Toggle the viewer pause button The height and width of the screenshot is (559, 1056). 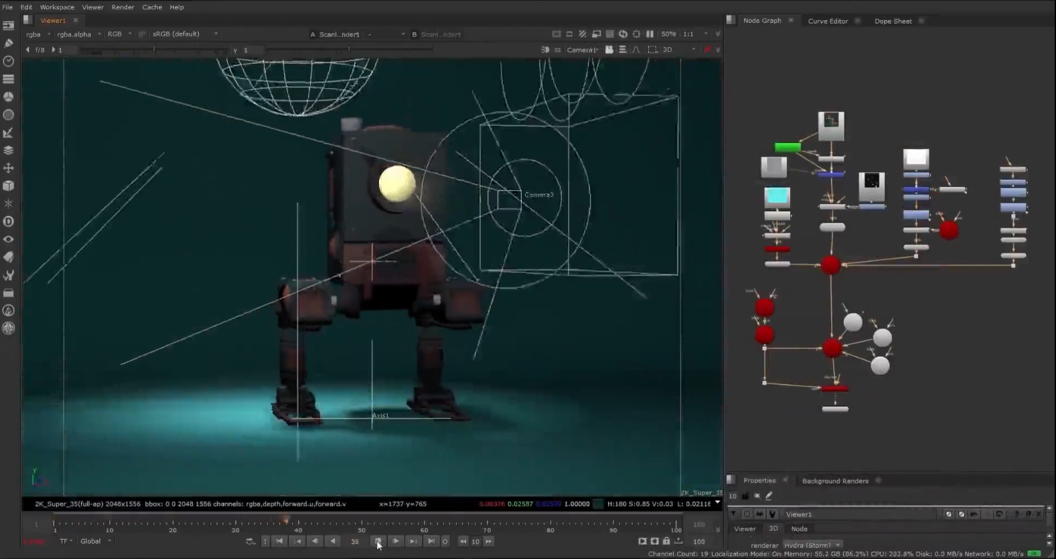coord(650,34)
